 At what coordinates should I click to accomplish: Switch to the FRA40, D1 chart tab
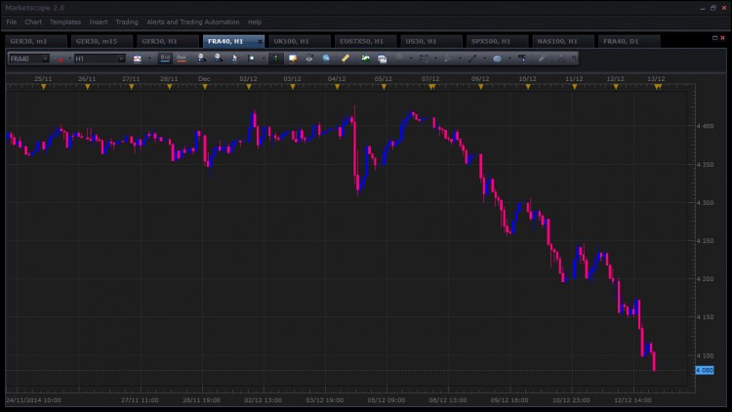[629, 41]
